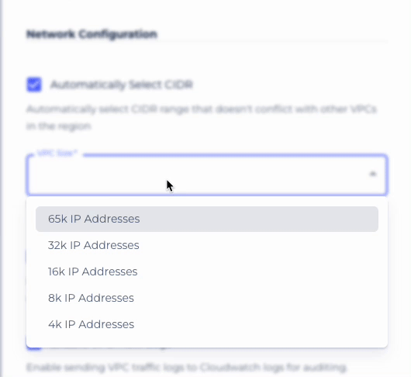The image size is (411, 377).
Task: Click blank area right of 65k IP Addresses text
Action: (x=258, y=219)
